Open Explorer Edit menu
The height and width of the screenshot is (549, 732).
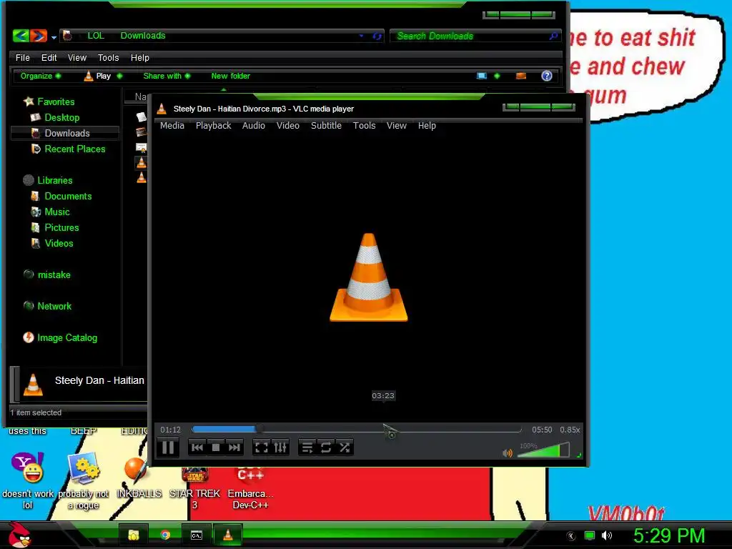[49, 57]
